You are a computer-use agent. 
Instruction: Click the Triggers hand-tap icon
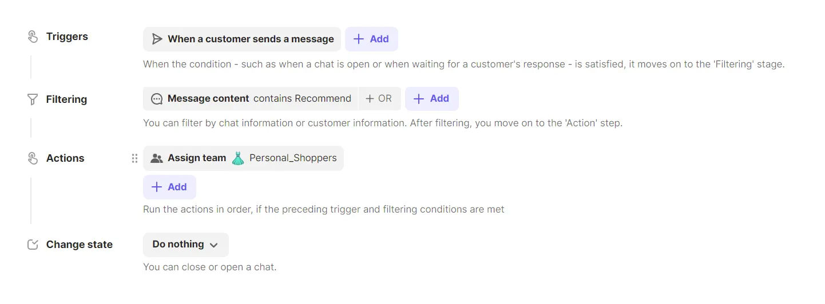pos(33,37)
